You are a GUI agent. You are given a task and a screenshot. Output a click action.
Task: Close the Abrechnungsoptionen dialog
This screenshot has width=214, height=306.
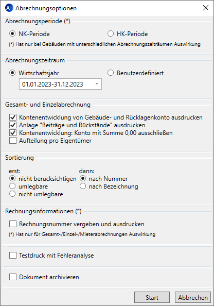(x=206, y=8)
